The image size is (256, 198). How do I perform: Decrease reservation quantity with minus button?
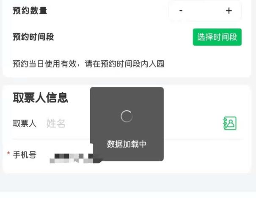(181, 11)
